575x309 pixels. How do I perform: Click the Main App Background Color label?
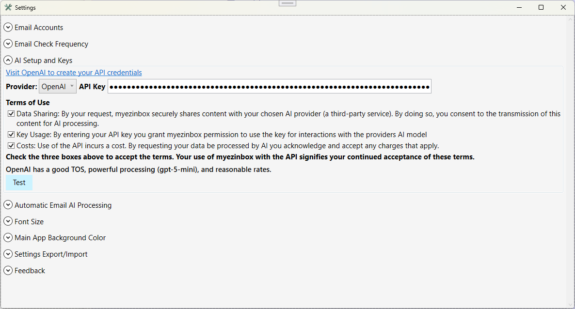pyautogui.click(x=60, y=237)
